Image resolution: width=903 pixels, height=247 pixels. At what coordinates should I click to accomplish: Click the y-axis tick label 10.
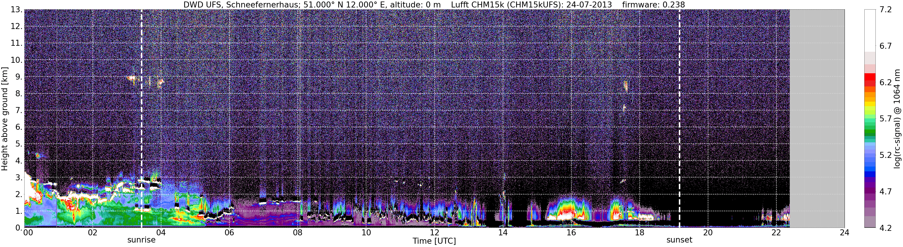pyautogui.click(x=16, y=60)
